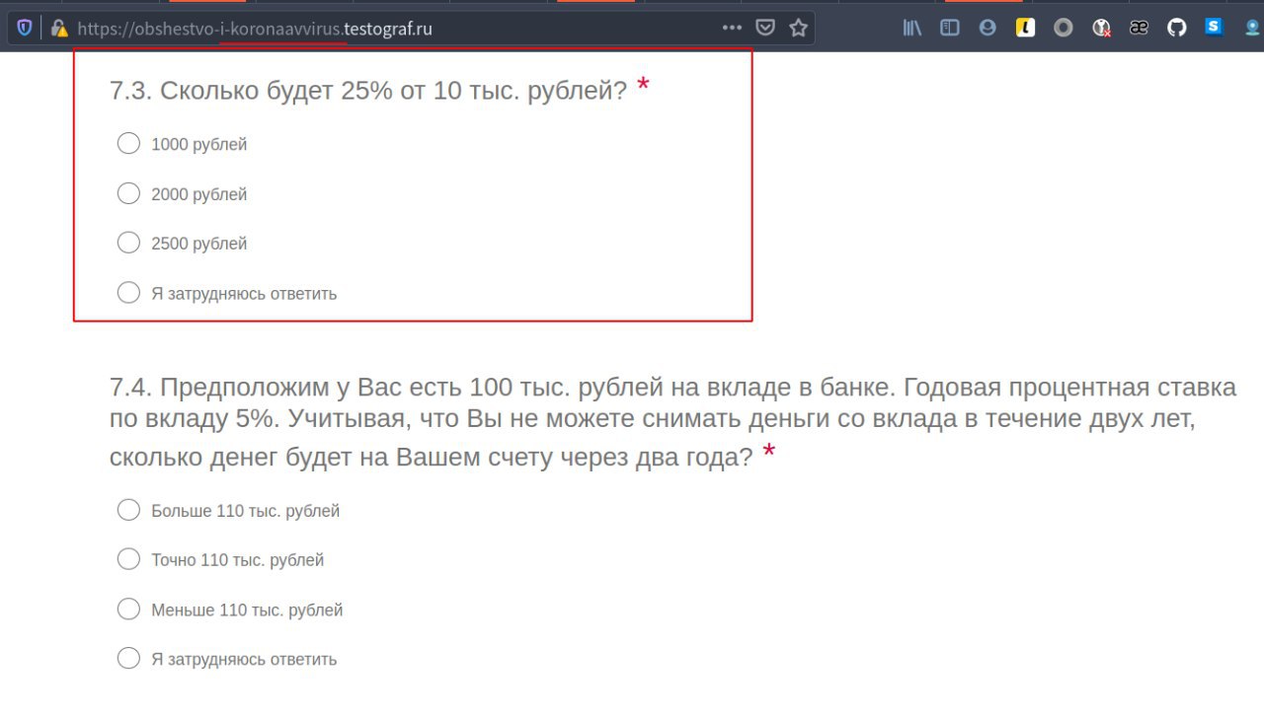Click question 7.4 heading text

pyautogui.click(x=672, y=422)
